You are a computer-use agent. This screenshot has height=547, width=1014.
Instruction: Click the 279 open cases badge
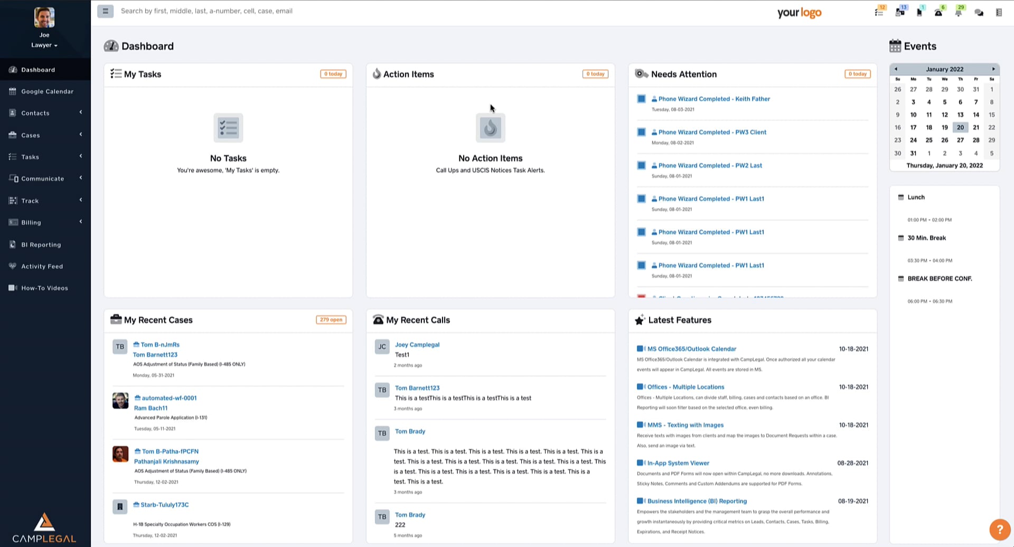(331, 319)
